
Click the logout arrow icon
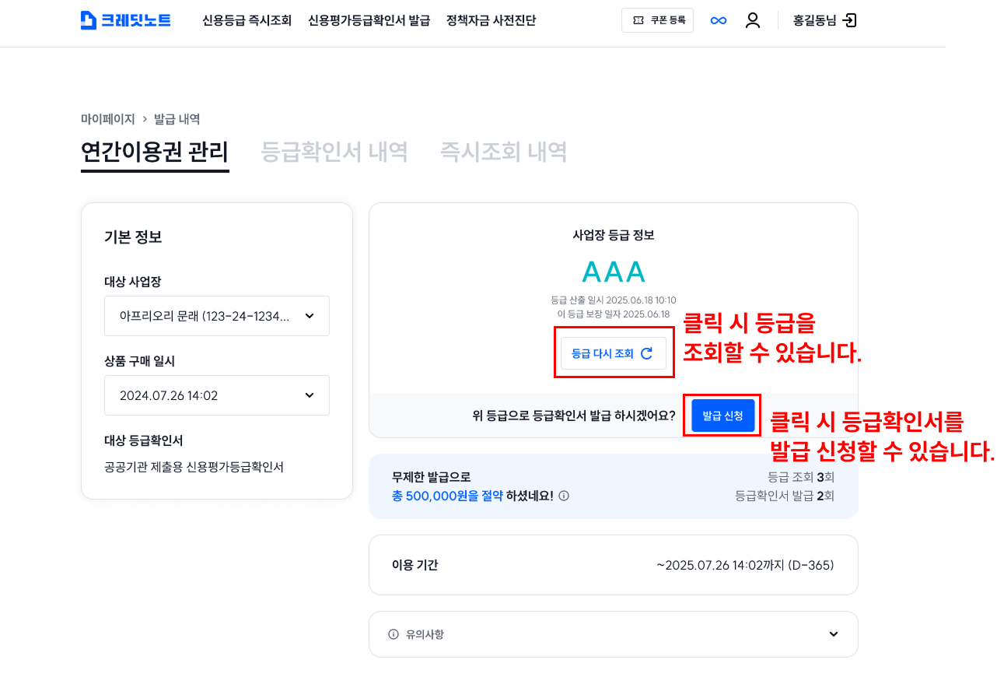pyautogui.click(x=850, y=20)
